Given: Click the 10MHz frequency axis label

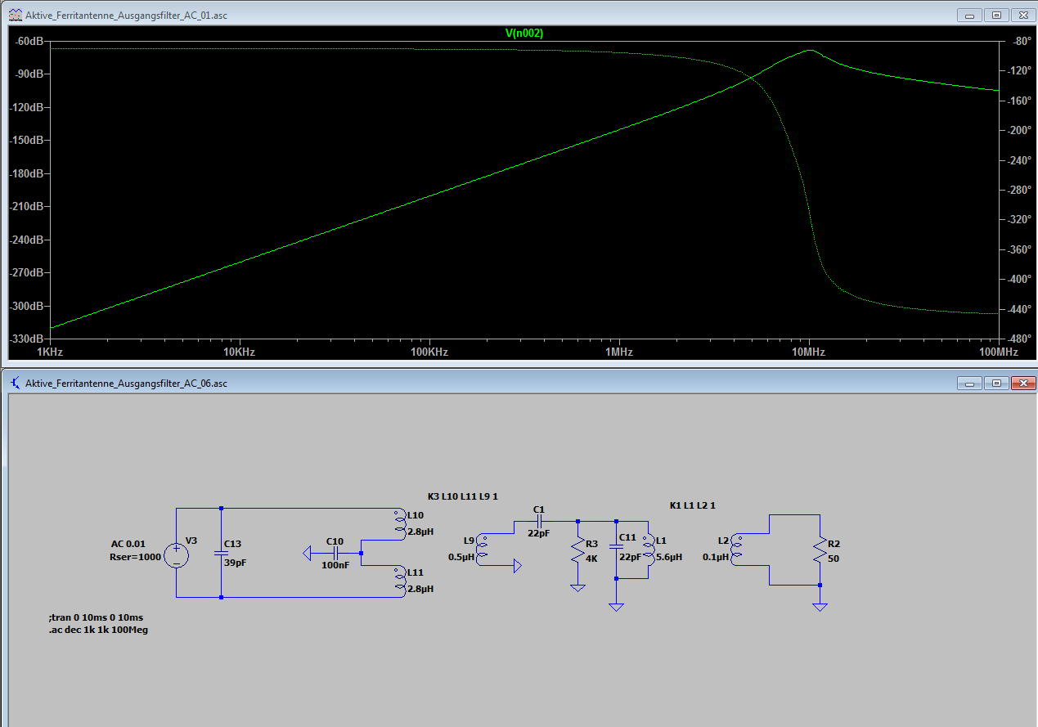Looking at the screenshot, I should point(809,352).
